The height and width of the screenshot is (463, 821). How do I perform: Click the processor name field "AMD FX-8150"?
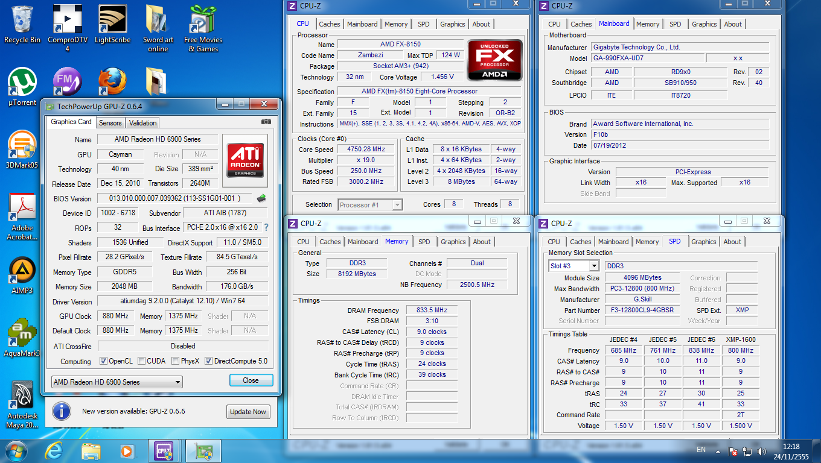[401, 44]
